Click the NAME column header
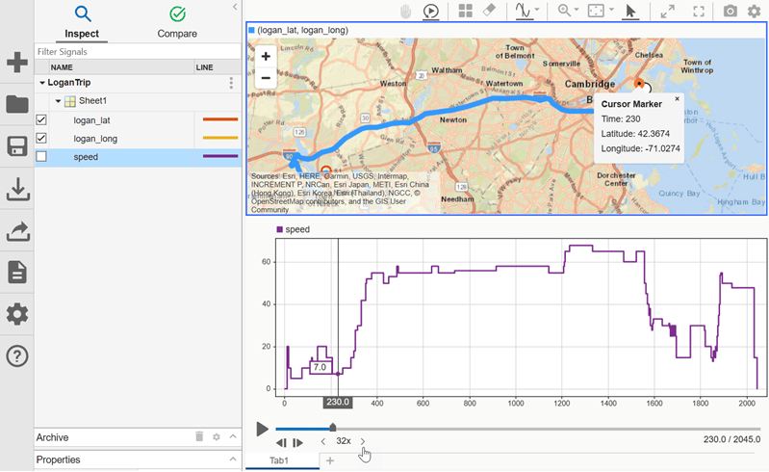769x472 pixels. click(x=121, y=67)
